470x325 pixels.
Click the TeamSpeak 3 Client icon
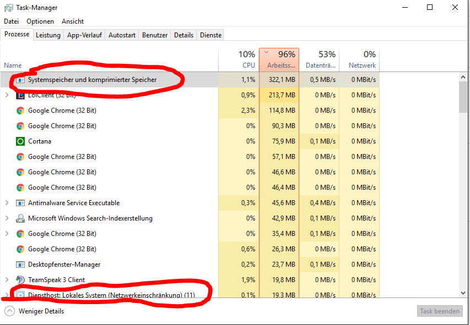click(x=20, y=280)
